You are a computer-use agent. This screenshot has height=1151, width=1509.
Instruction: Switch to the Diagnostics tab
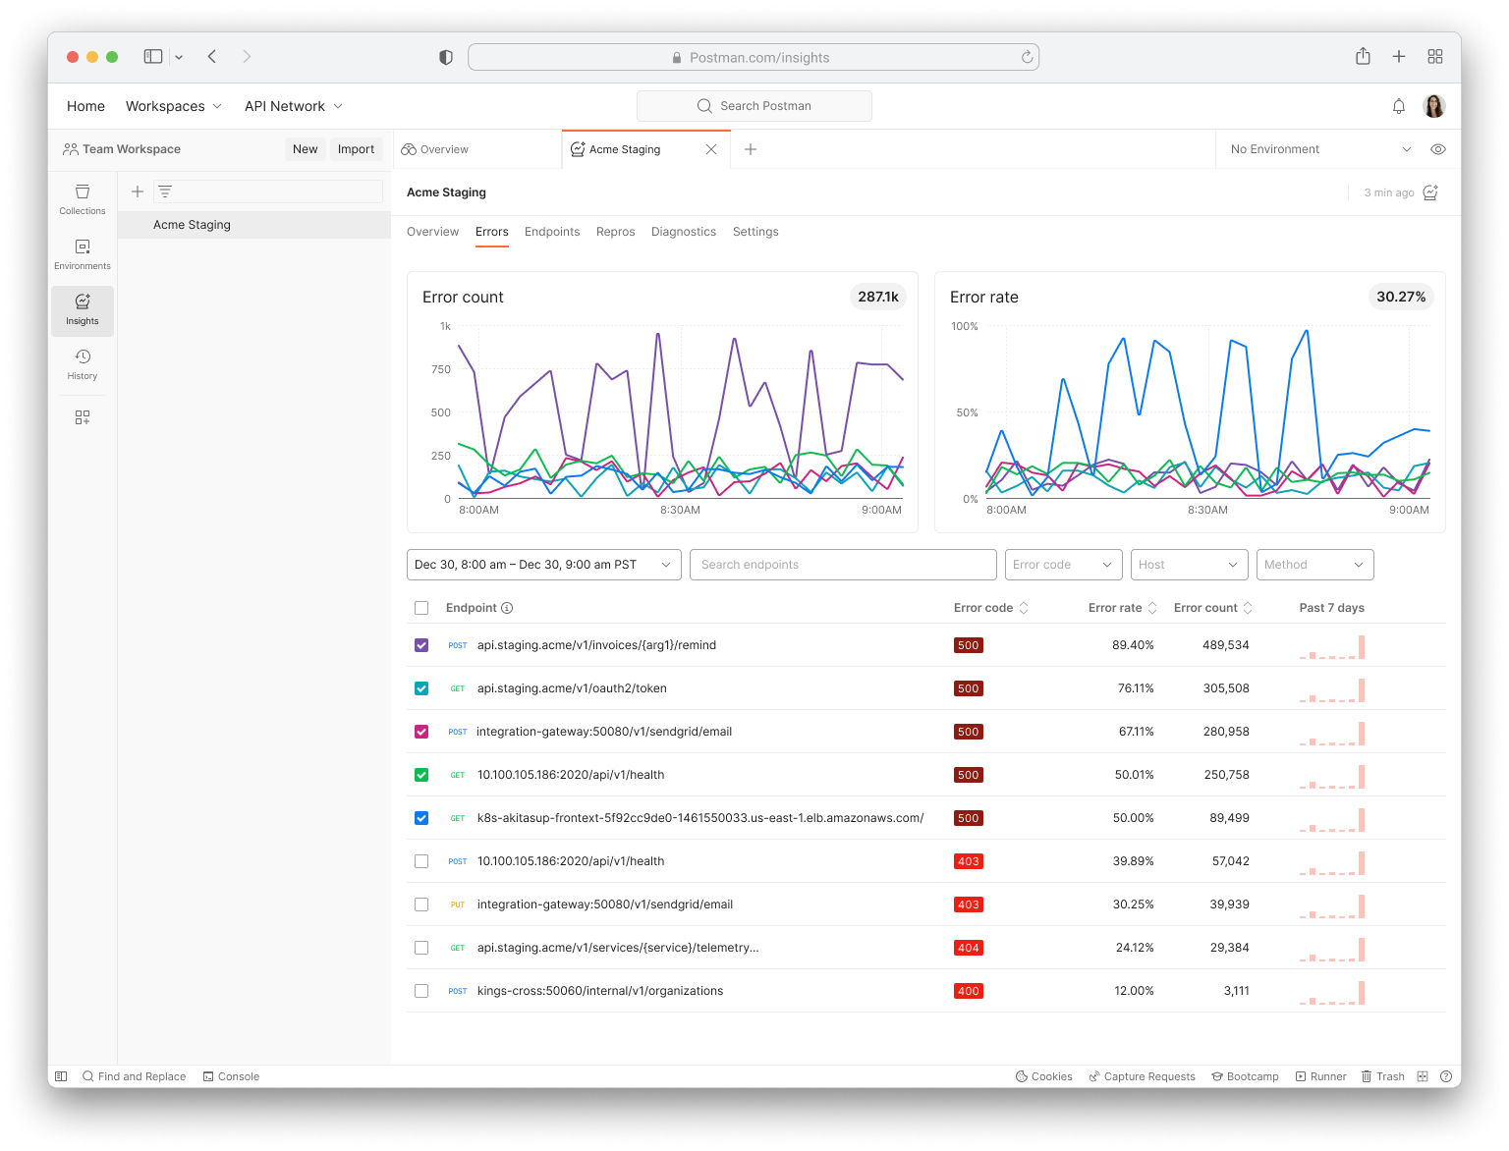(684, 232)
